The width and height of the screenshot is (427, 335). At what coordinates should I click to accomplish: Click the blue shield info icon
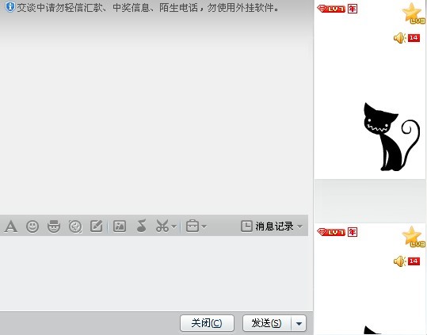(x=10, y=7)
